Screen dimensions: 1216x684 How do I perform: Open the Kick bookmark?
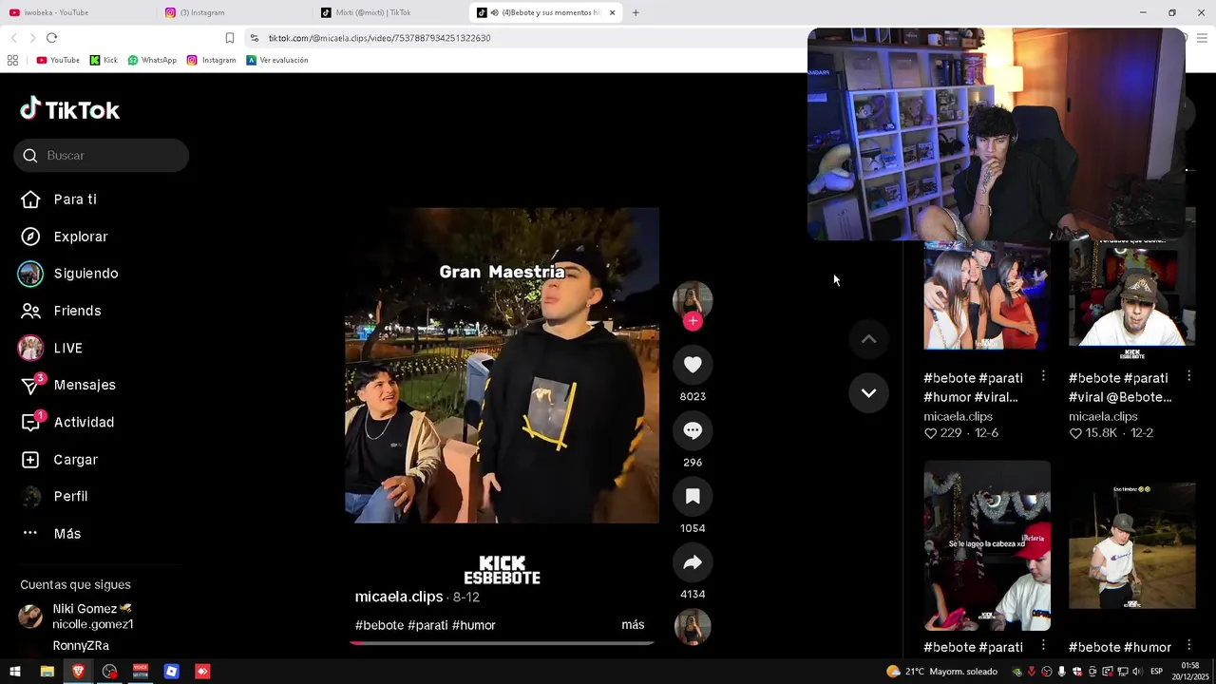point(104,60)
